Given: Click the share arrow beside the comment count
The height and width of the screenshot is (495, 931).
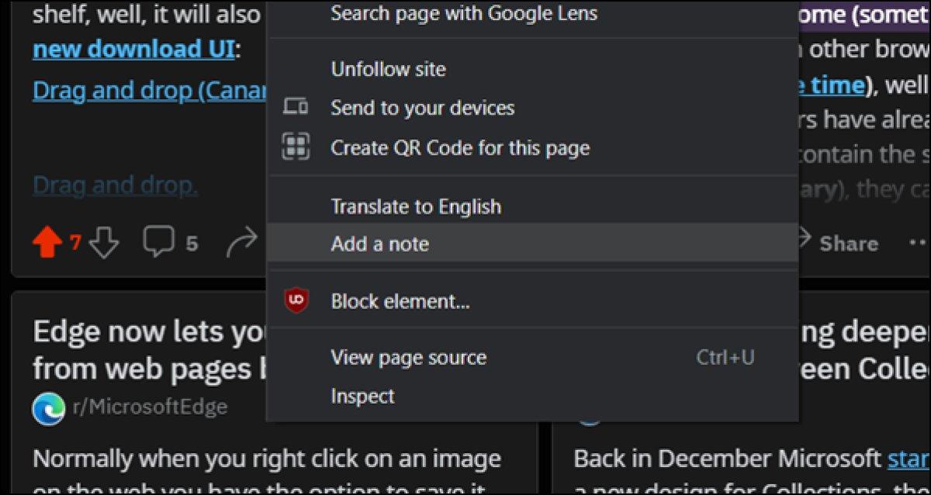Looking at the screenshot, I should (x=241, y=245).
